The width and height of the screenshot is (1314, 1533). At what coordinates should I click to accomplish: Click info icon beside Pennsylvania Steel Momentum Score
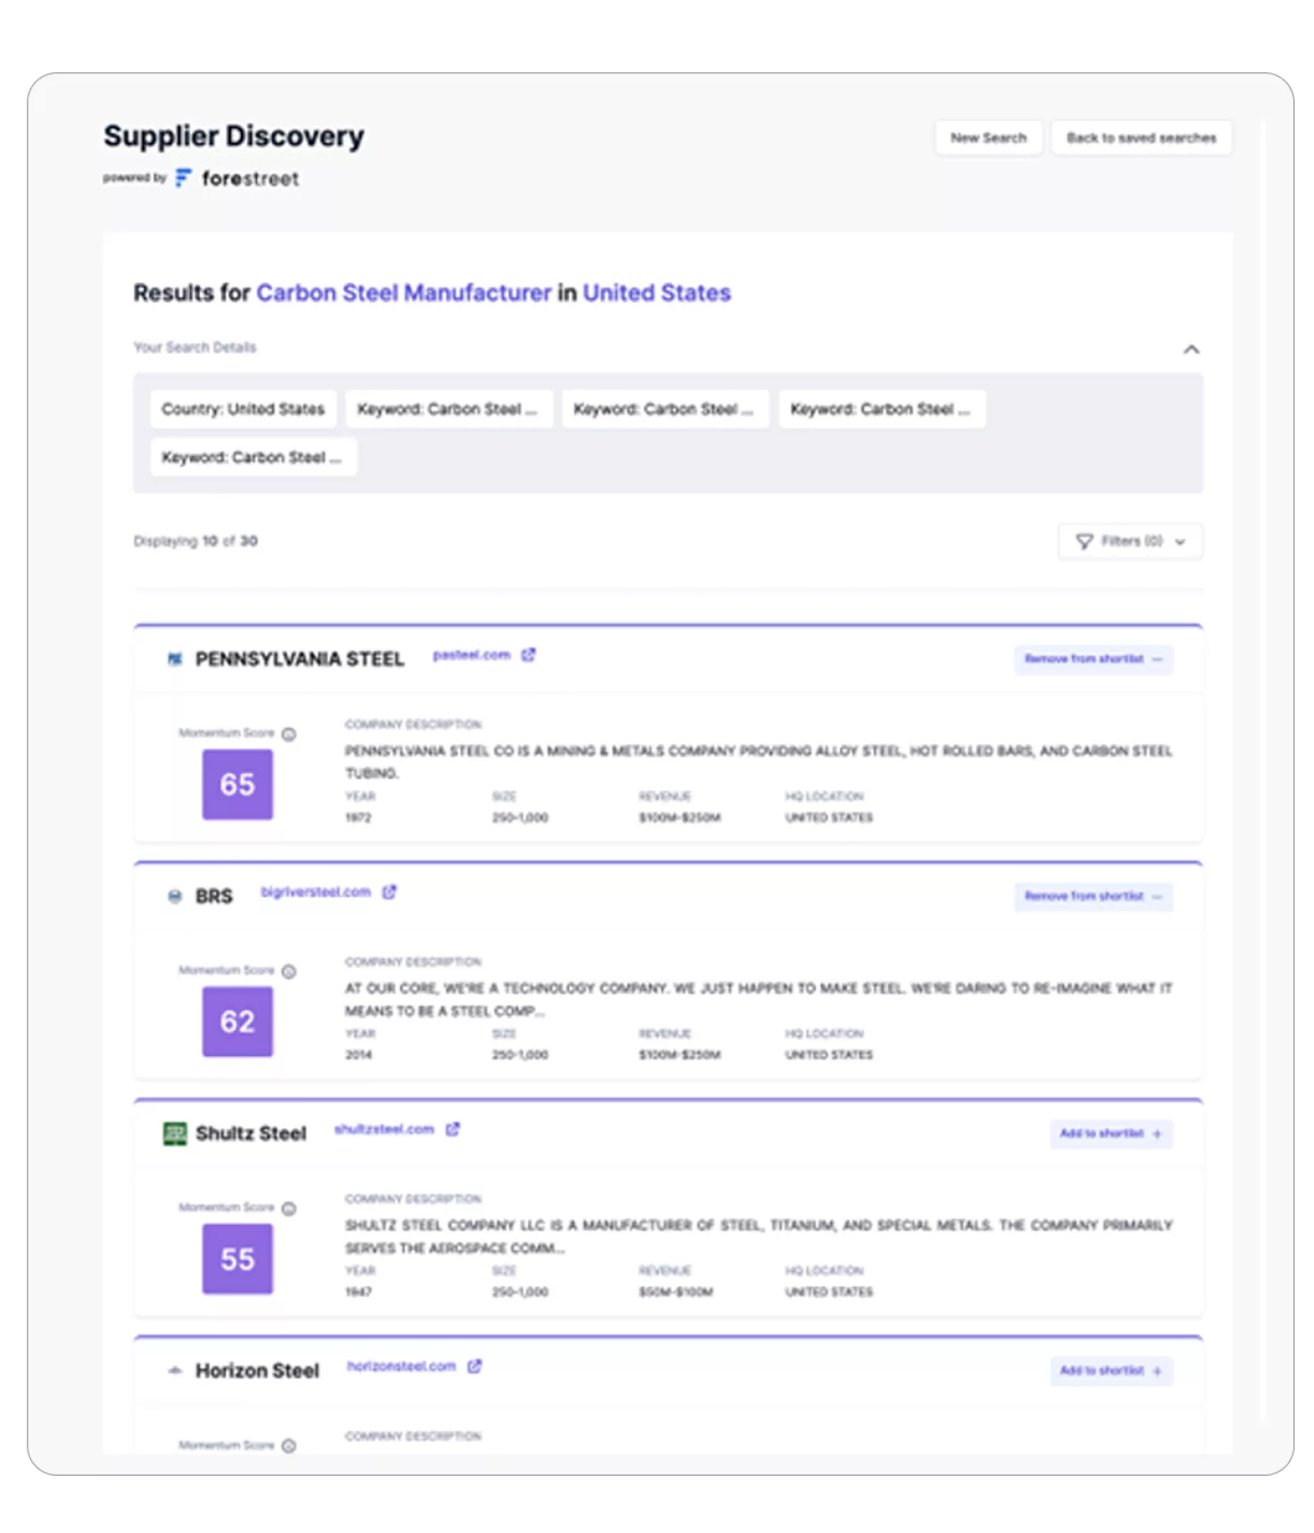[x=289, y=734]
